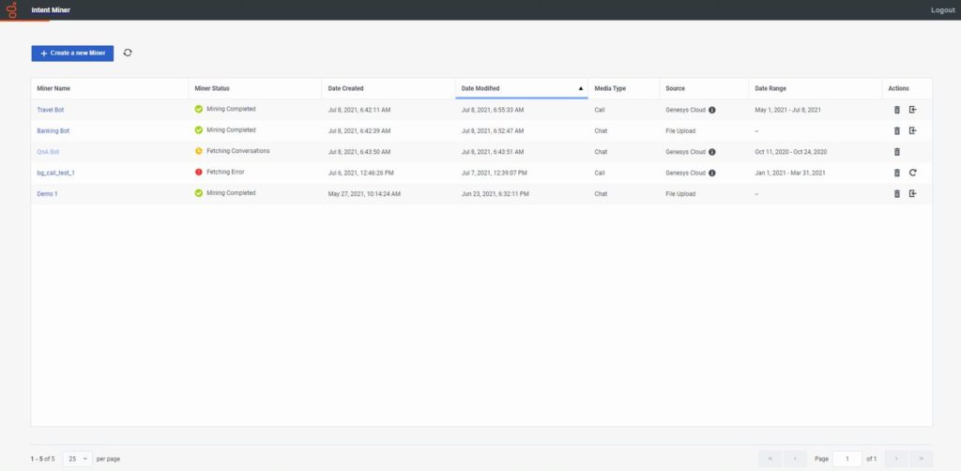Open the Banking Bot miner

coord(53,131)
